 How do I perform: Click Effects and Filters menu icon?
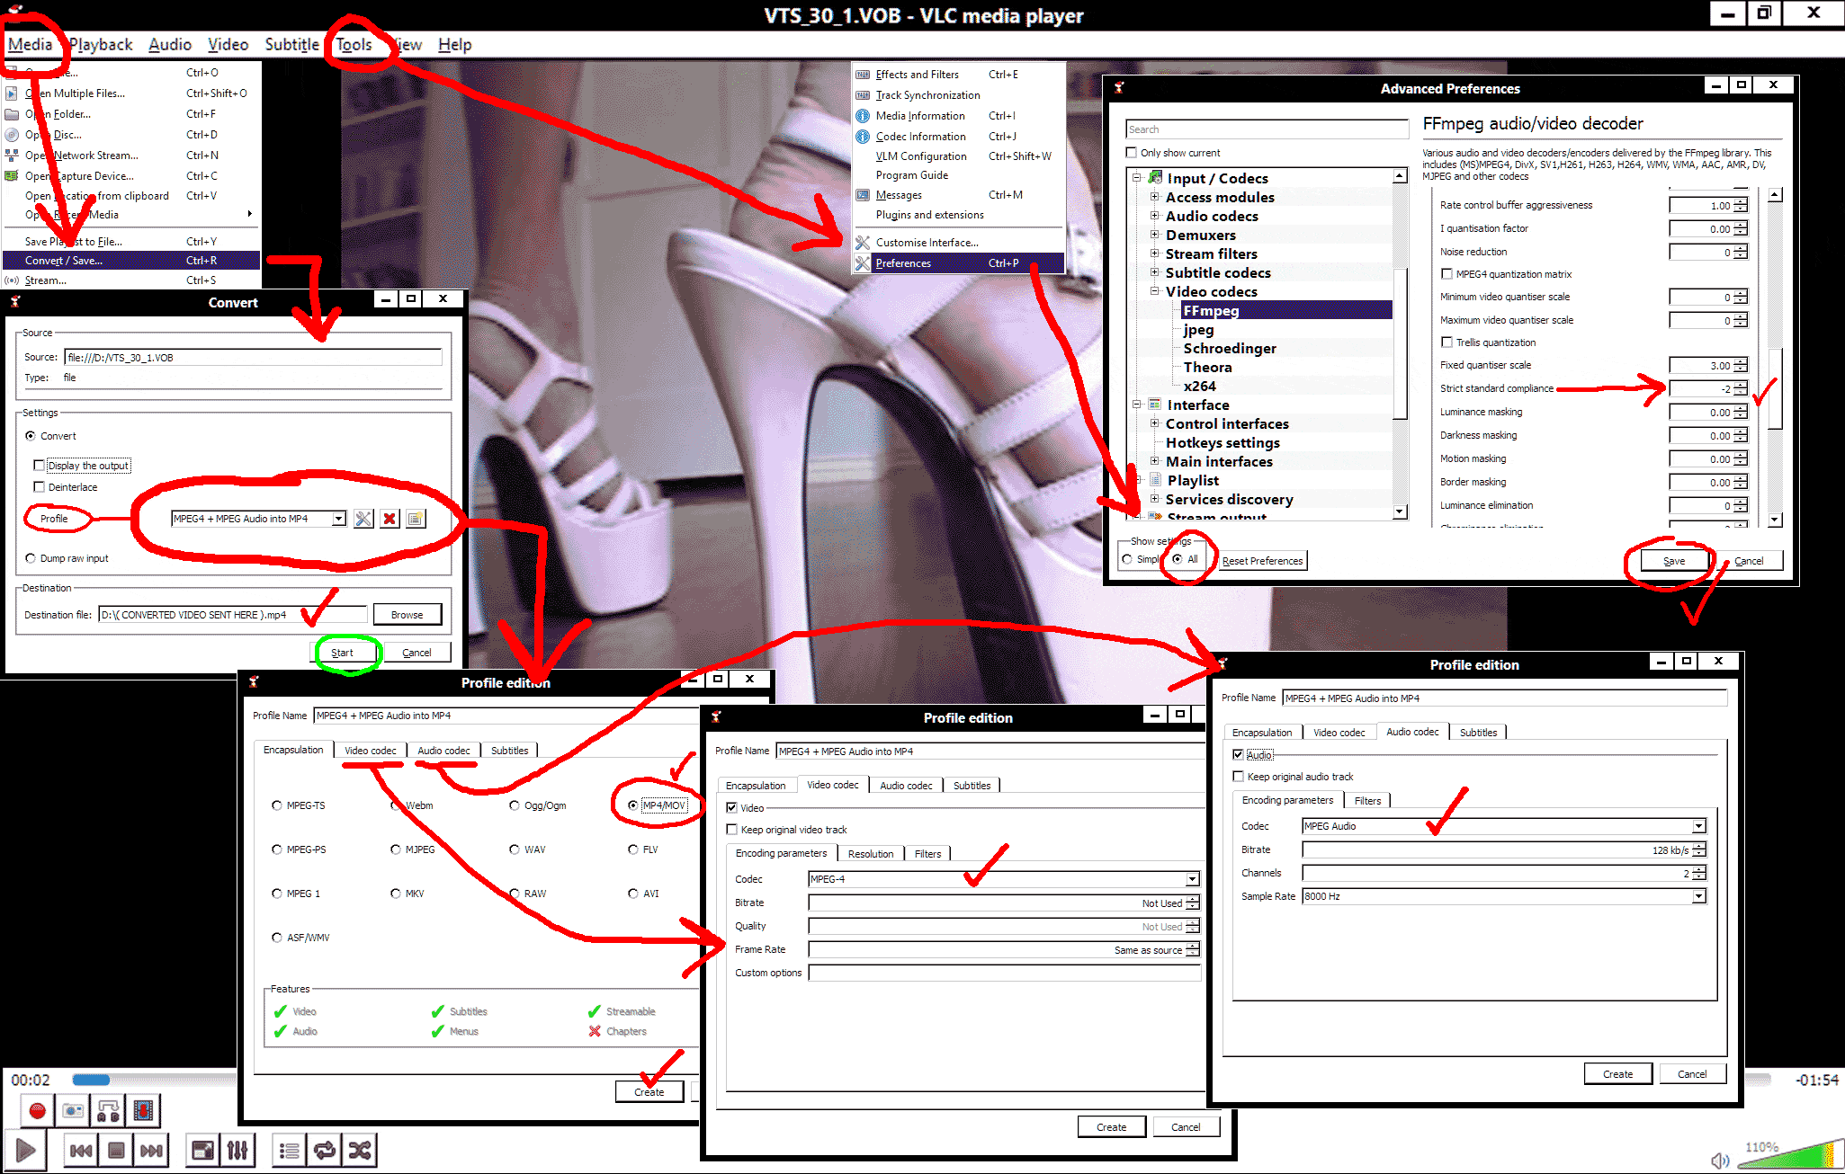point(863,75)
